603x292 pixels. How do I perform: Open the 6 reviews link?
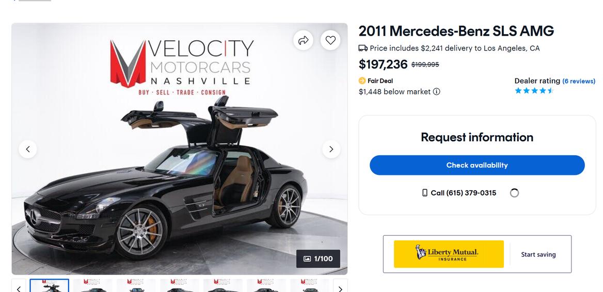pyautogui.click(x=579, y=81)
